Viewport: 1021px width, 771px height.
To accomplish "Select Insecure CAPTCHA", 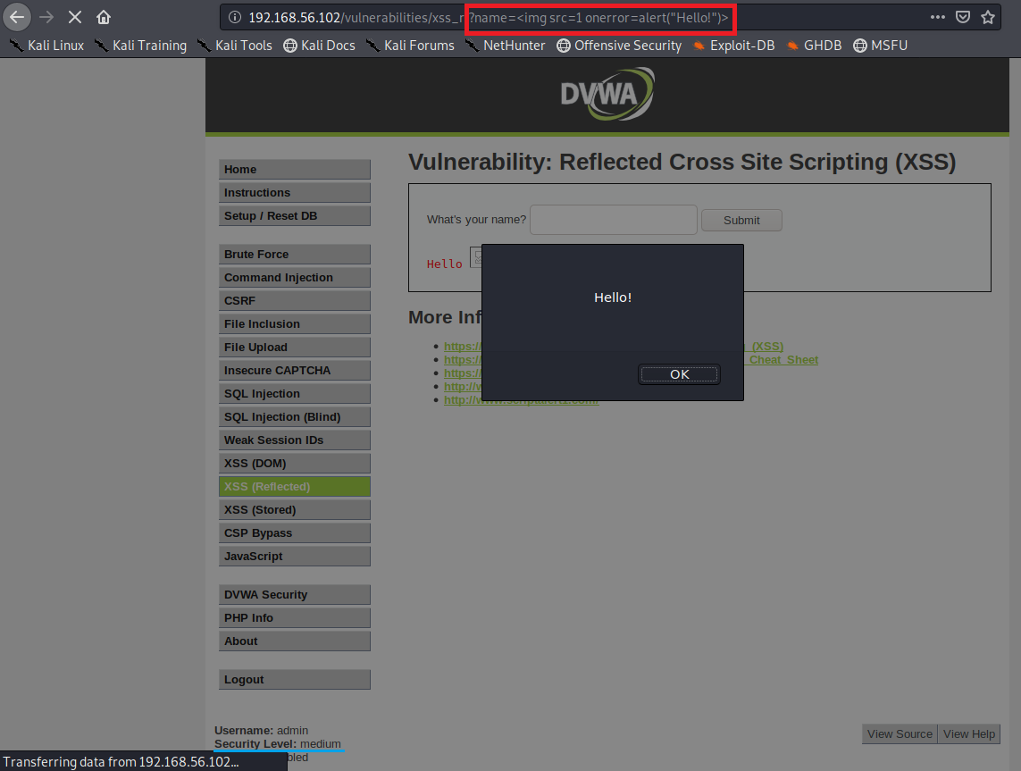I will tap(294, 371).
